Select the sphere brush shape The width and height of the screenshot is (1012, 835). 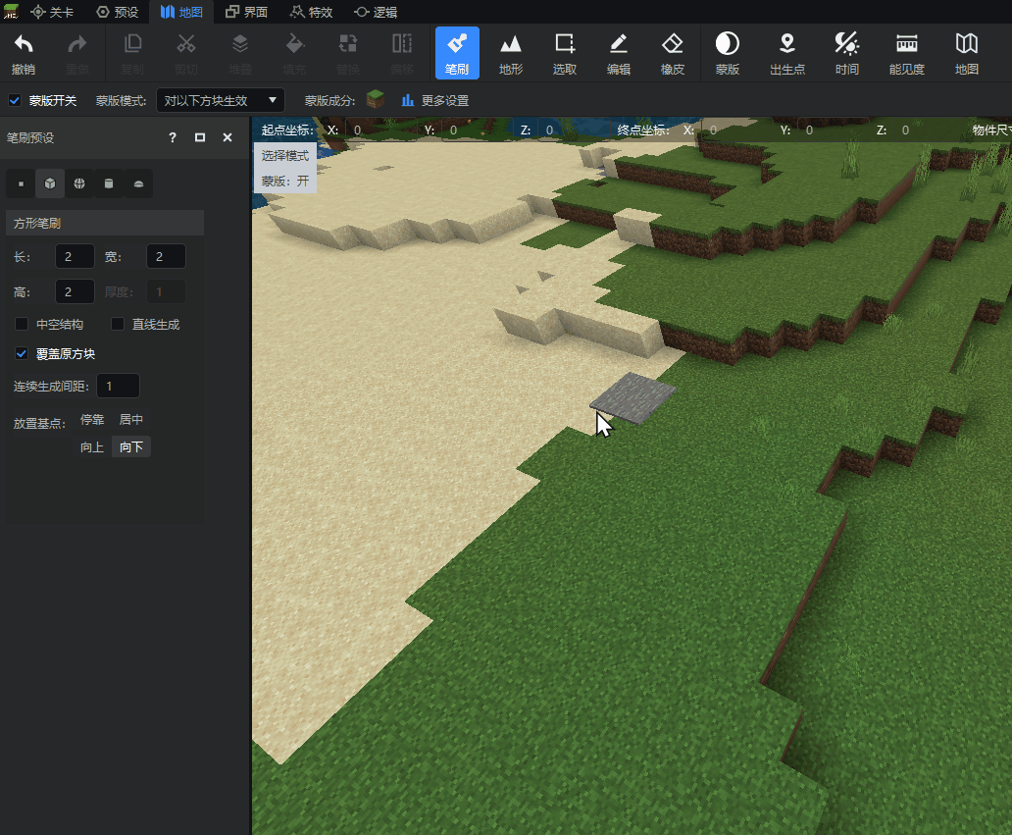pos(79,184)
